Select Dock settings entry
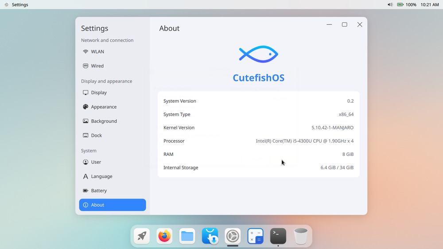 [x=113, y=136]
